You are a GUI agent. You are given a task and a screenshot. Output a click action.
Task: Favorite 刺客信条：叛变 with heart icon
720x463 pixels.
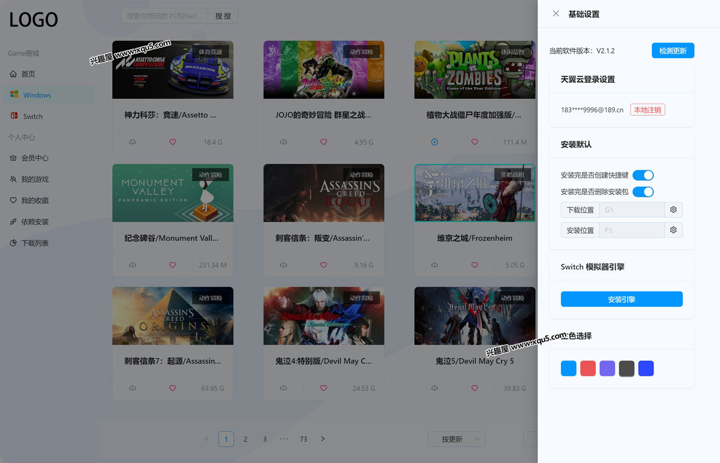pyautogui.click(x=324, y=265)
